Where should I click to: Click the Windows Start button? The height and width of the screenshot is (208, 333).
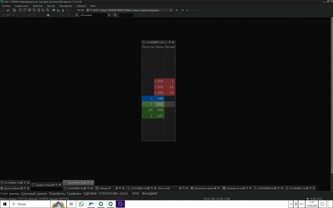pos(4,204)
